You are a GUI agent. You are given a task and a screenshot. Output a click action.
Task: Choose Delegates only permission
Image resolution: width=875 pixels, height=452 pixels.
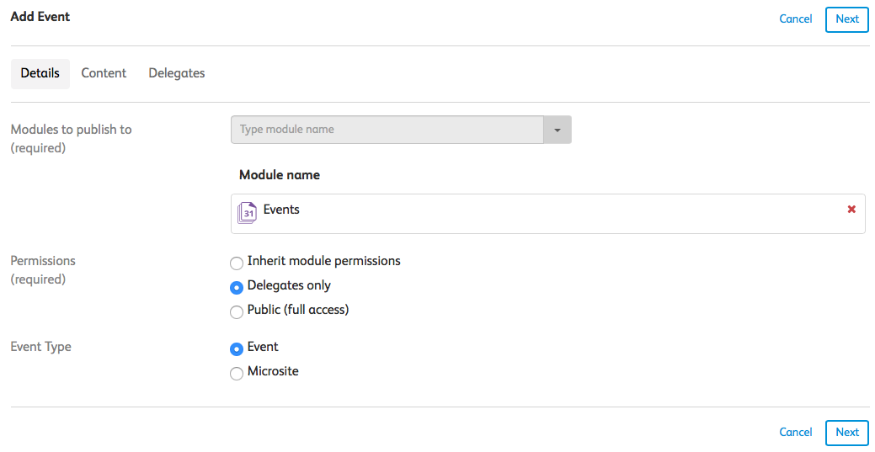[x=237, y=287]
